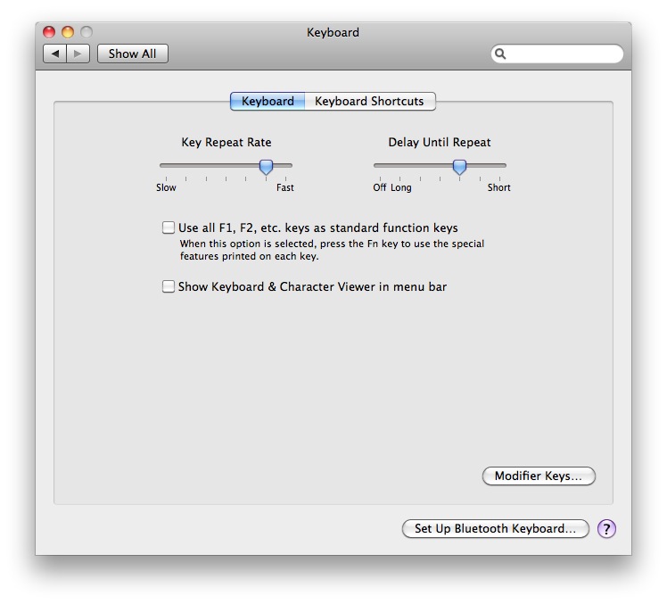Viewport: 667px width, 604px height.
Task: Click the Short label under Delay Until Repeat
Action: tap(499, 187)
